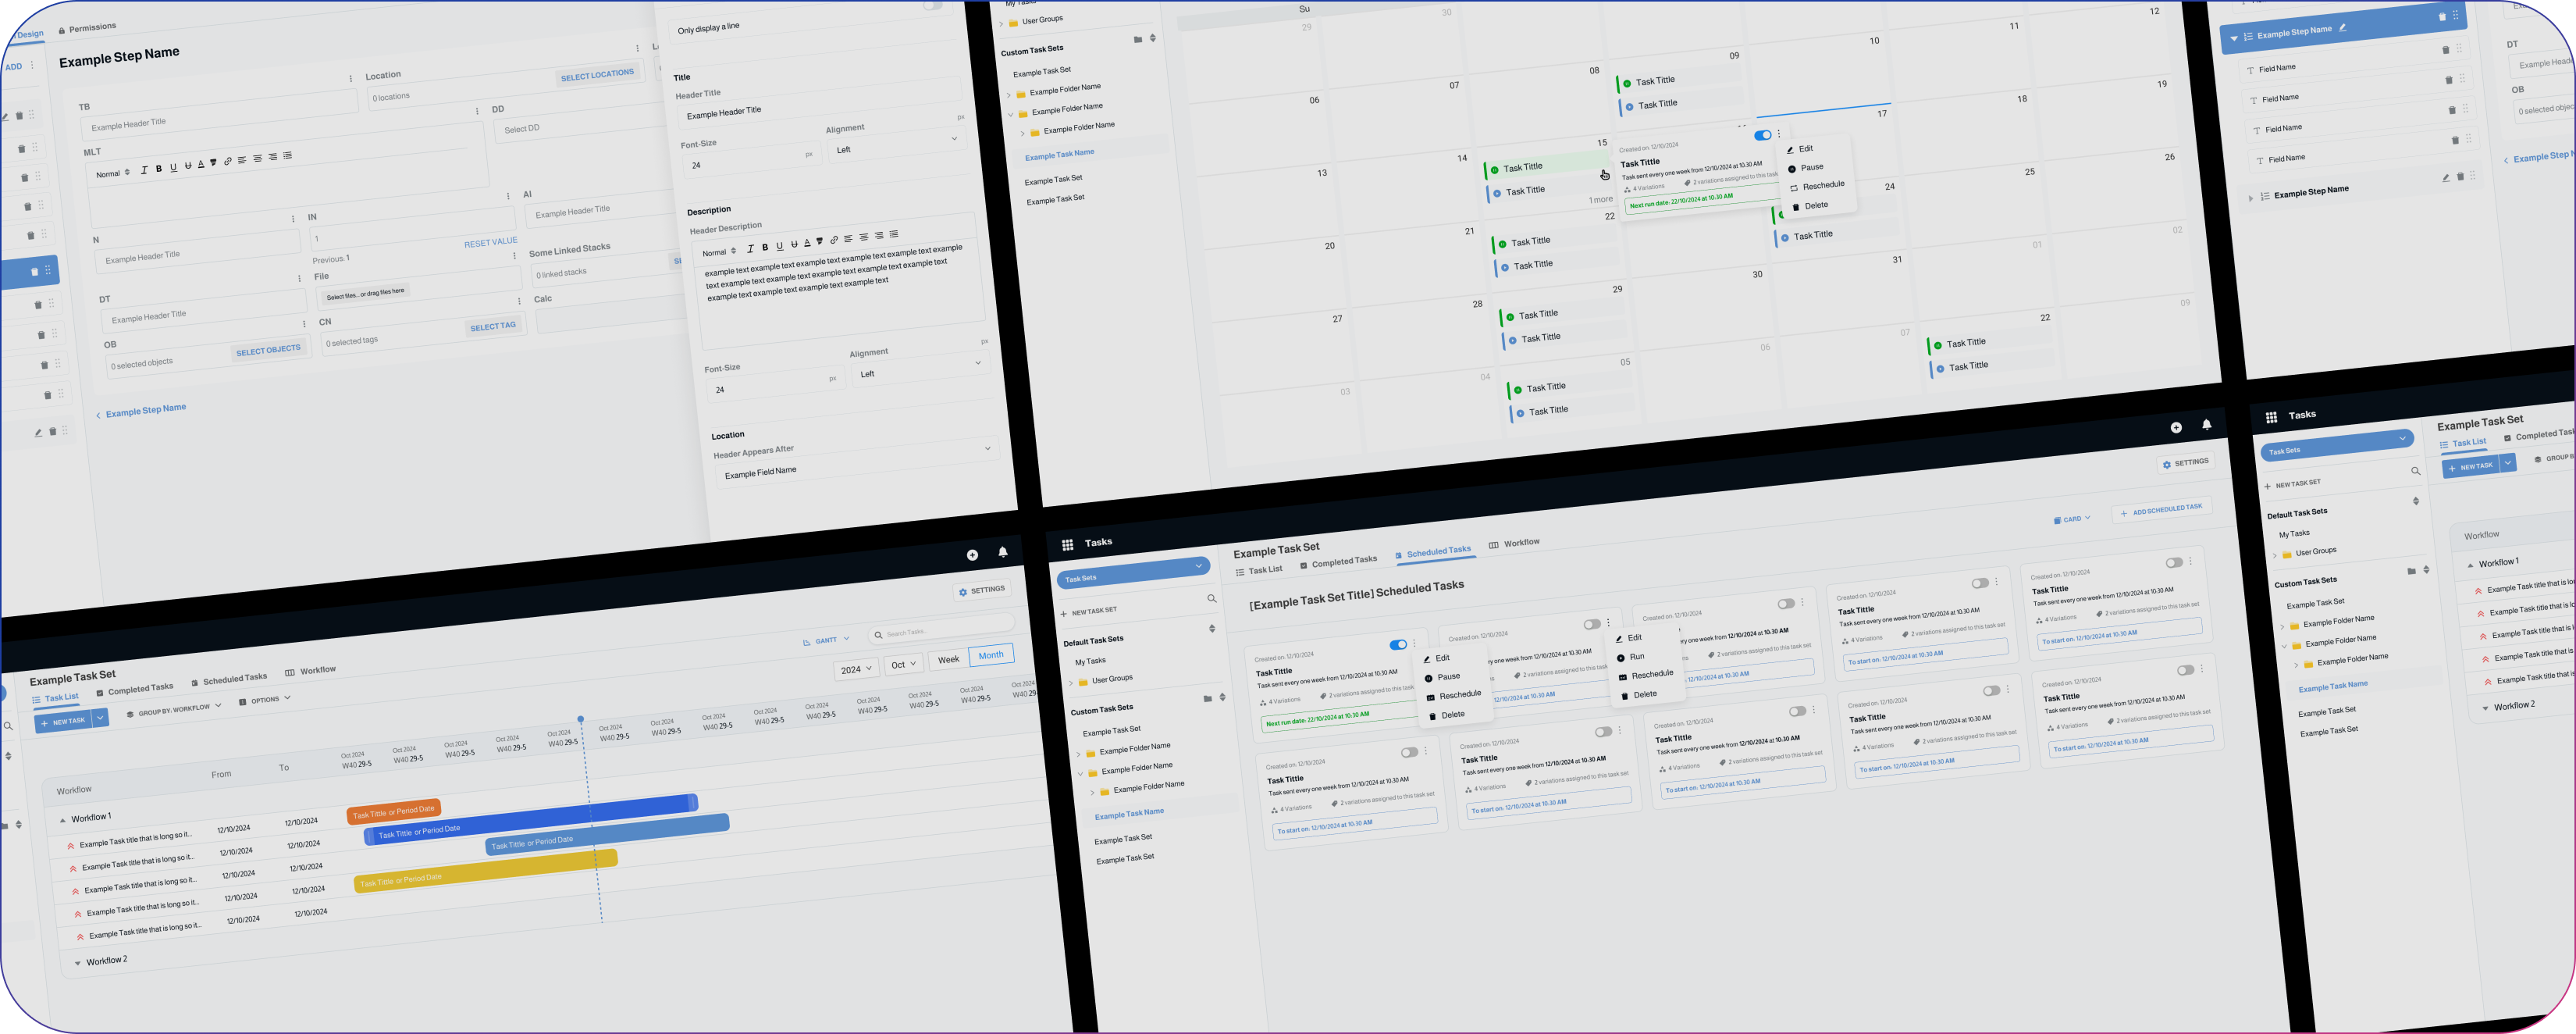The image size is (2576, 1034).
Task: Select Month view on the Gantt timeline
Action: [991, 655]
